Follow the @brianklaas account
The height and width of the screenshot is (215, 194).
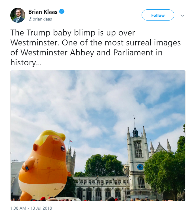158,15
